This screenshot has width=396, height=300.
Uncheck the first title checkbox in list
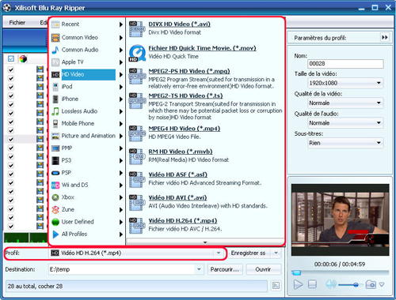11,69
